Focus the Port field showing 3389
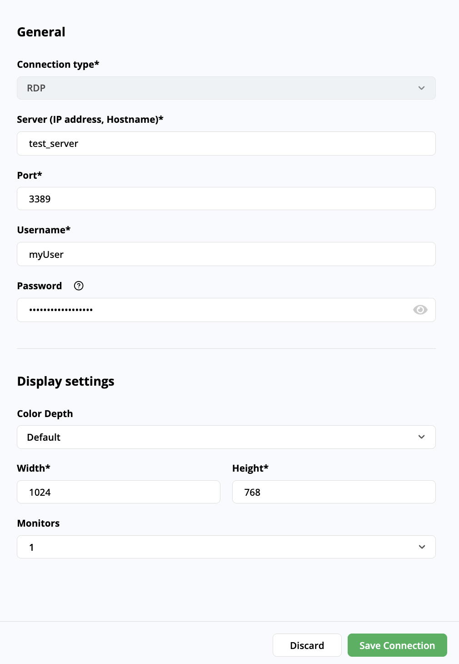Screen dimensions: 459x664 pyautogui.click(x=226, y=199)
